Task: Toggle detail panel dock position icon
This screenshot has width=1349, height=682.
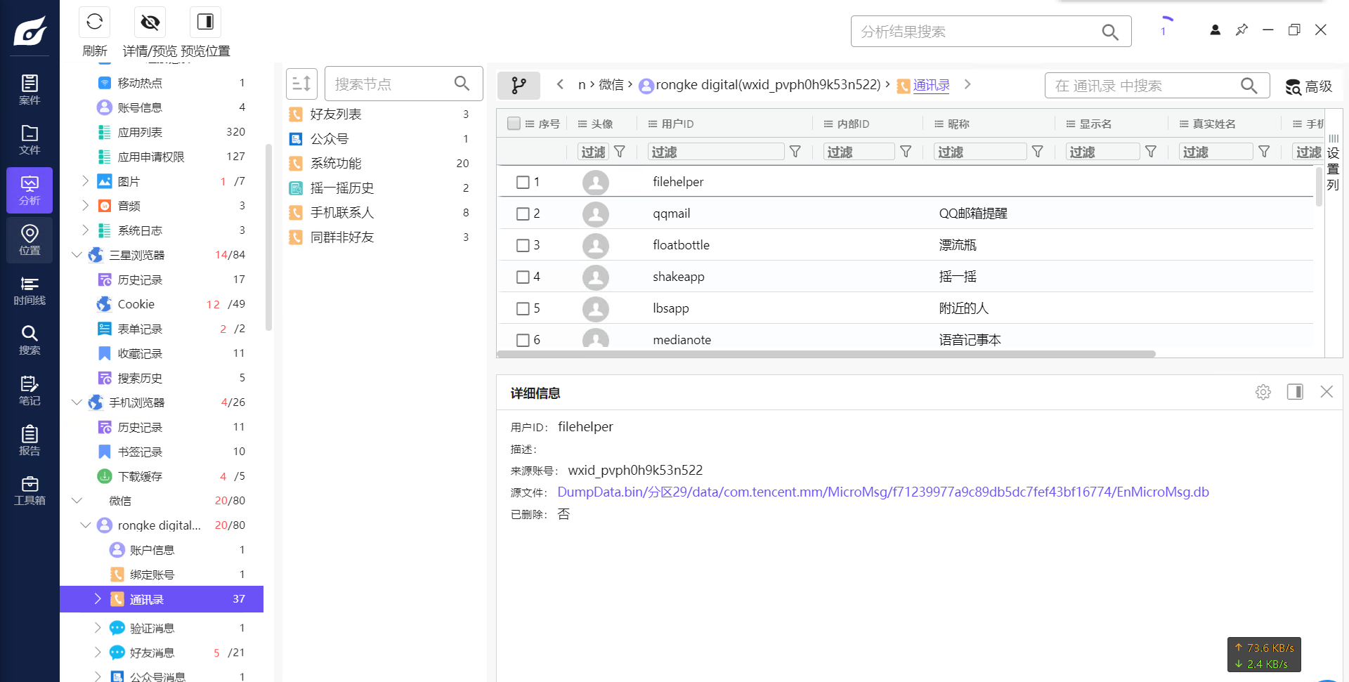Action: point(1295,392)
